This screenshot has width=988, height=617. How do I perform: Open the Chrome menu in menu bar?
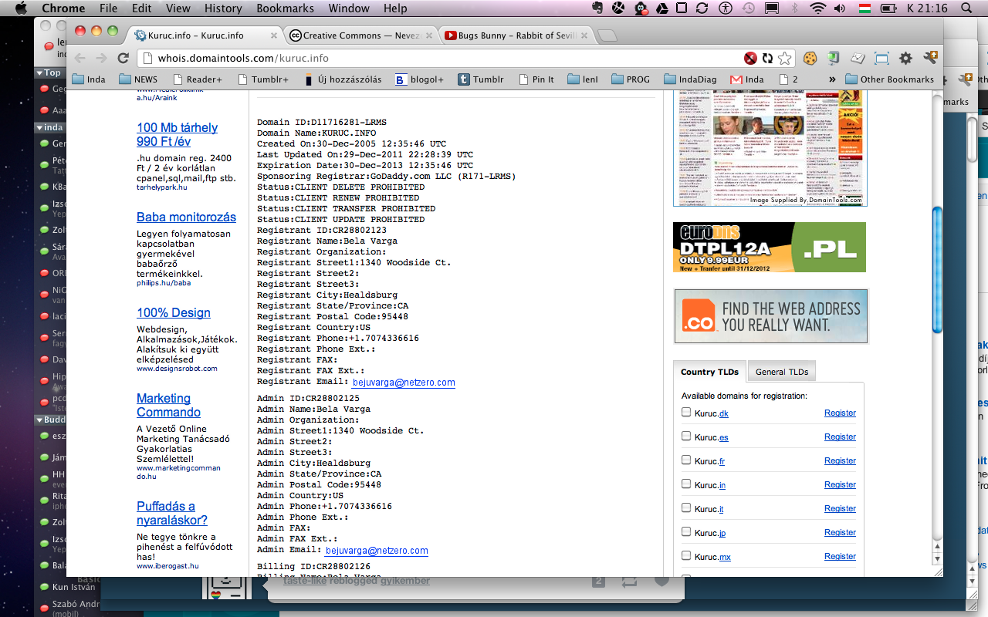click(x=63, y=8)
